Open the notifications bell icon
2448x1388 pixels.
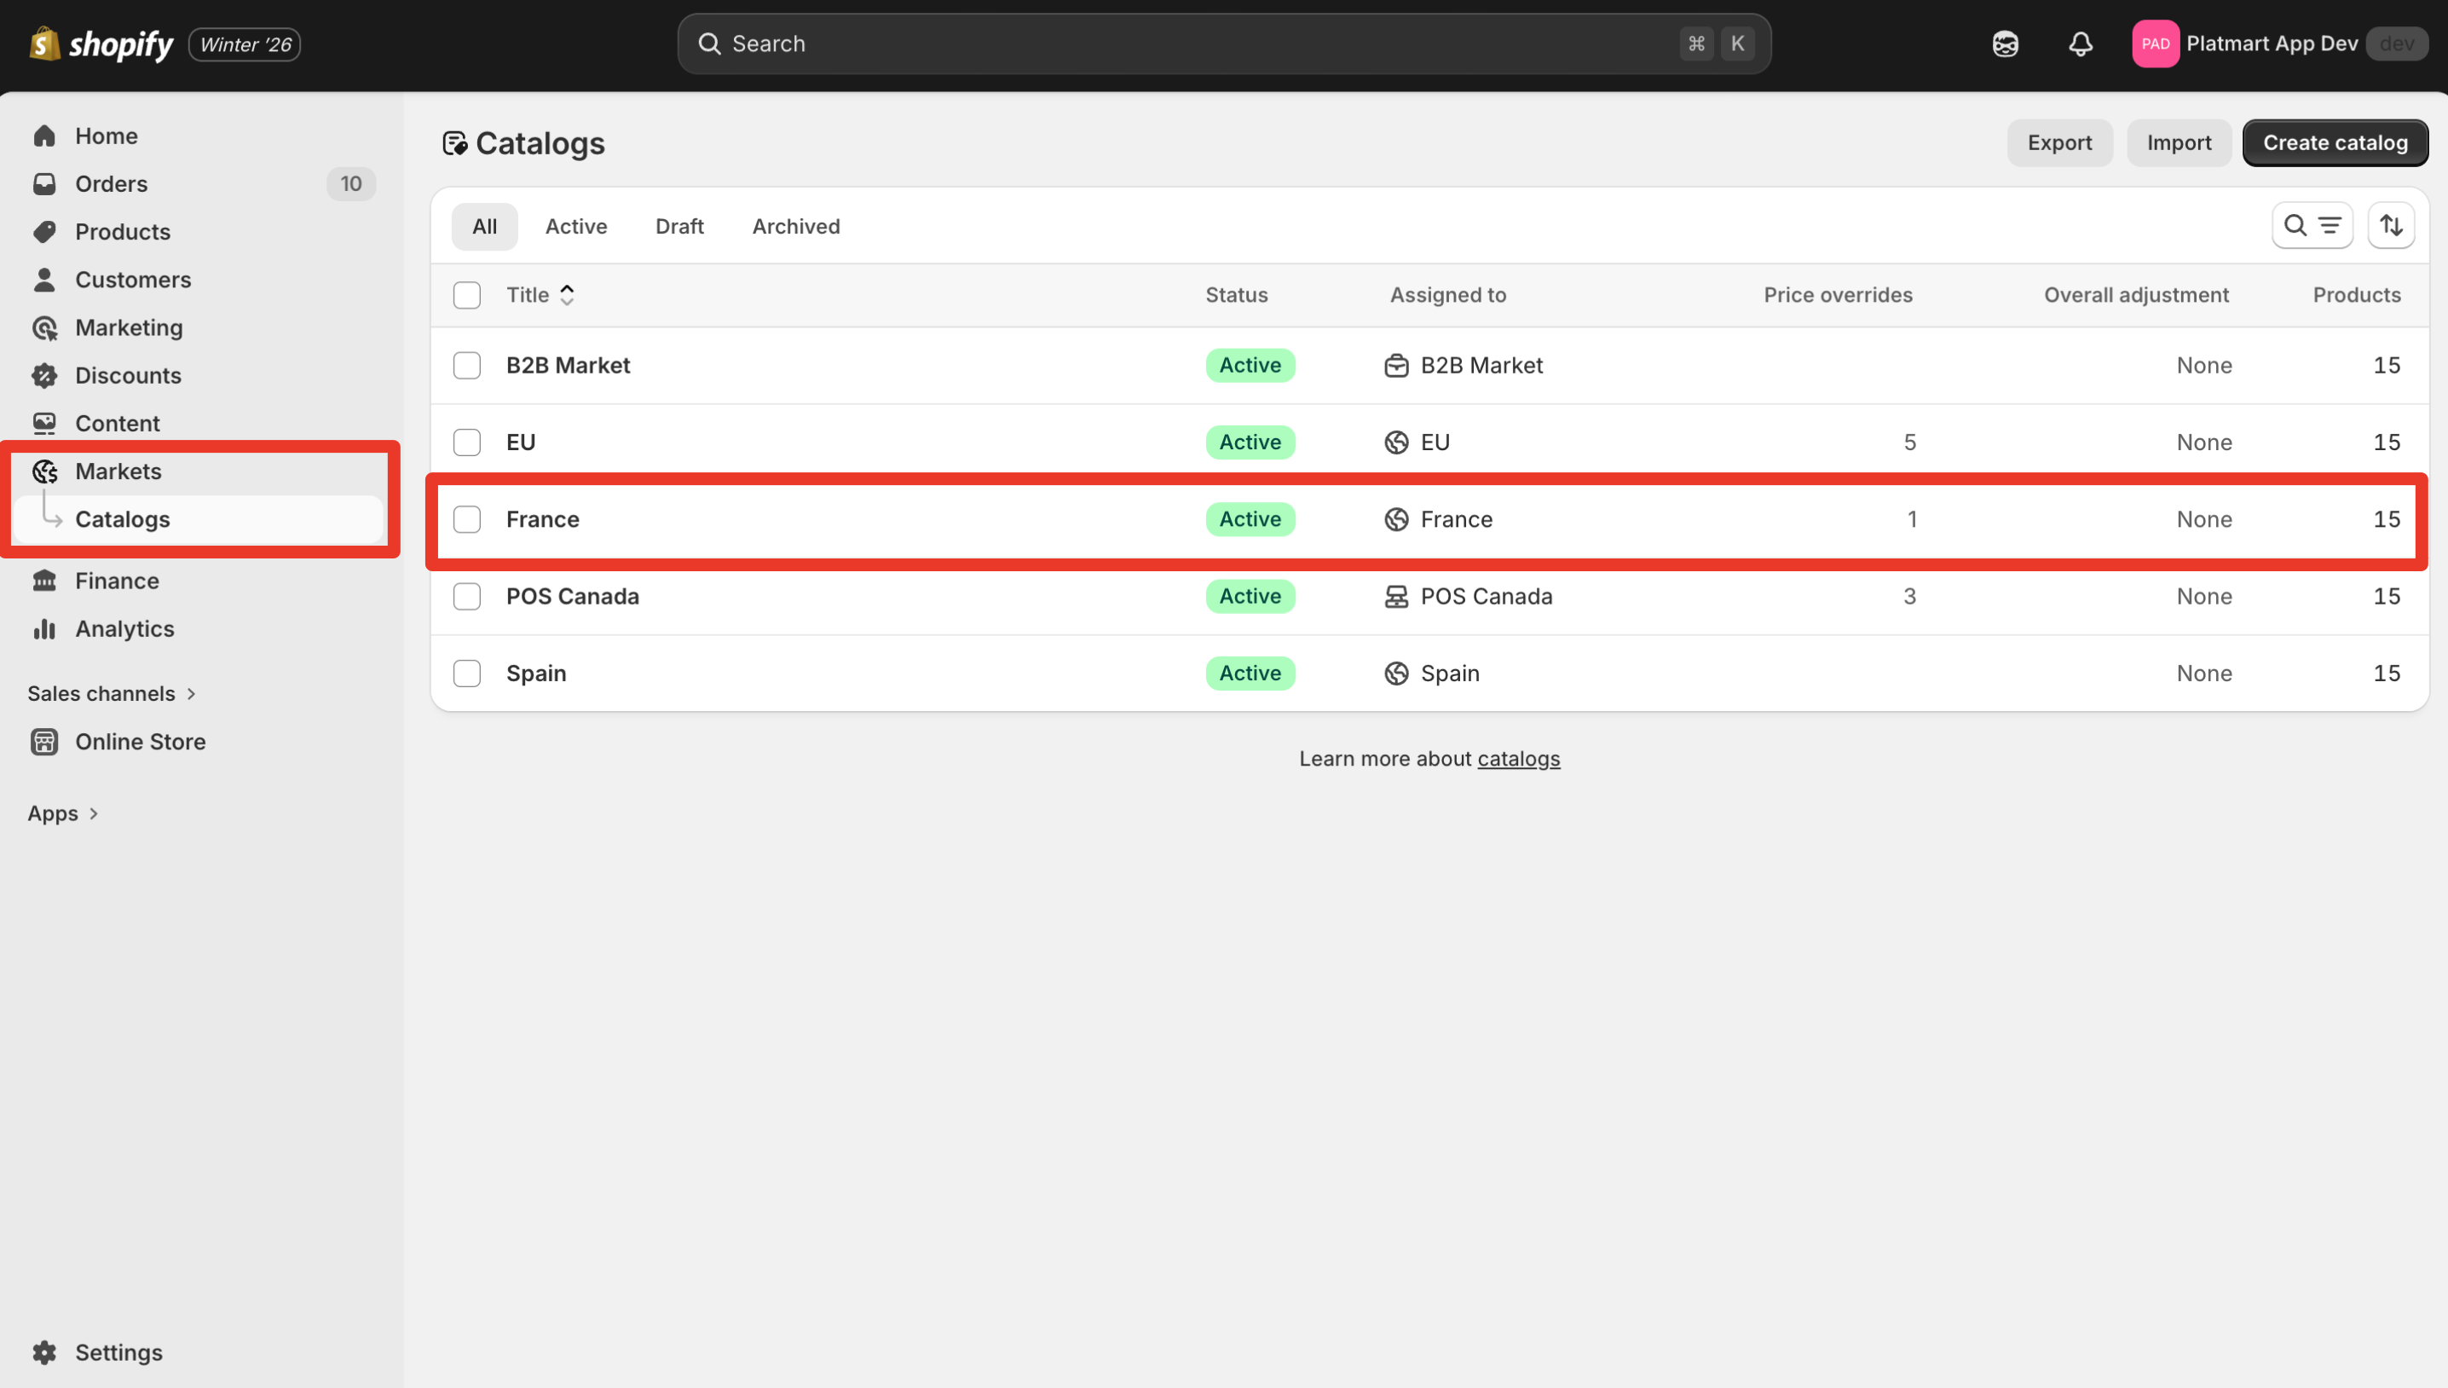coord(2080,43)
